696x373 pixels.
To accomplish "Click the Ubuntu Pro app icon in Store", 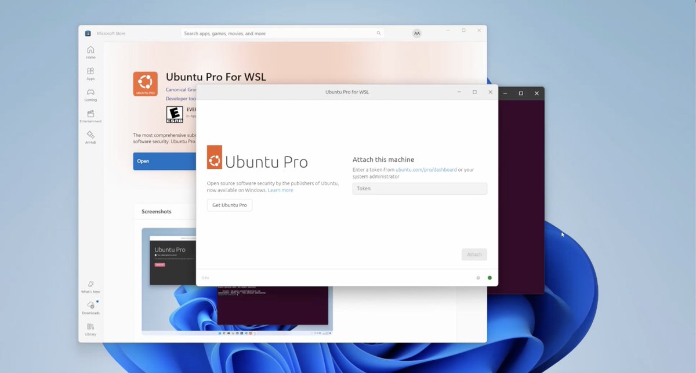I will pos(145,84).
